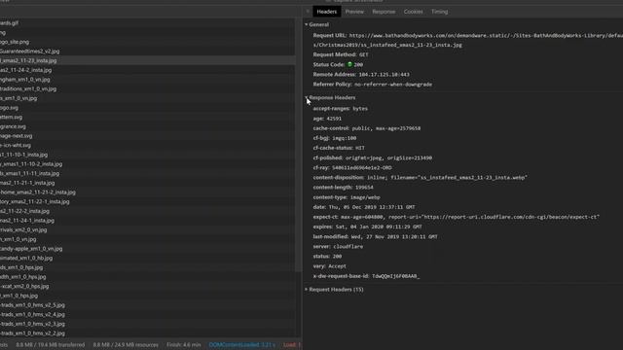Select the Headers tab
This screenshot has width=623, height=350.
tap(327, 12)
